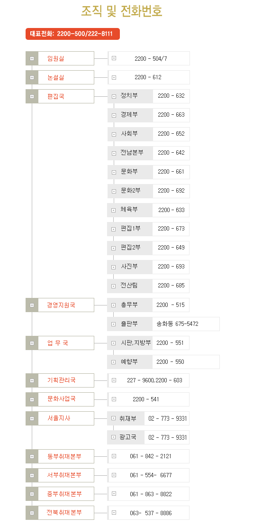Screen dimensions: 253x527
Task: Select the 경영지원국 department box
Action: 60,305
